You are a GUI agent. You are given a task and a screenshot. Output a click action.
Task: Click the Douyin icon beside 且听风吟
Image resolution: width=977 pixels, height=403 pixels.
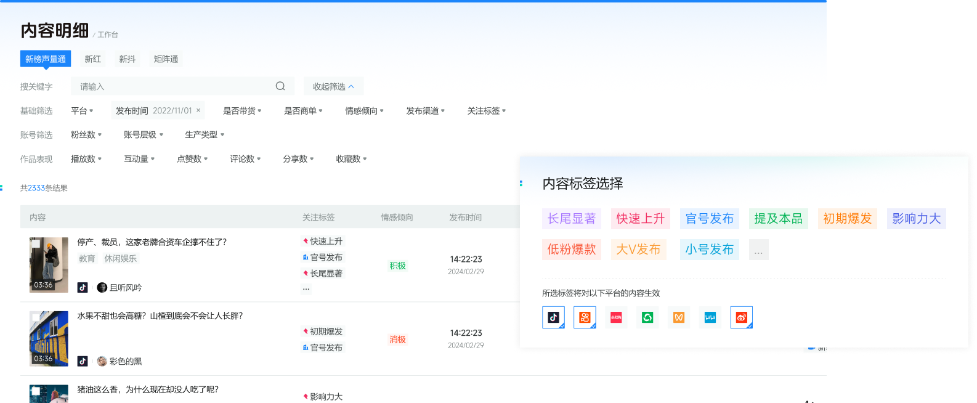click(x=83, y=287)
